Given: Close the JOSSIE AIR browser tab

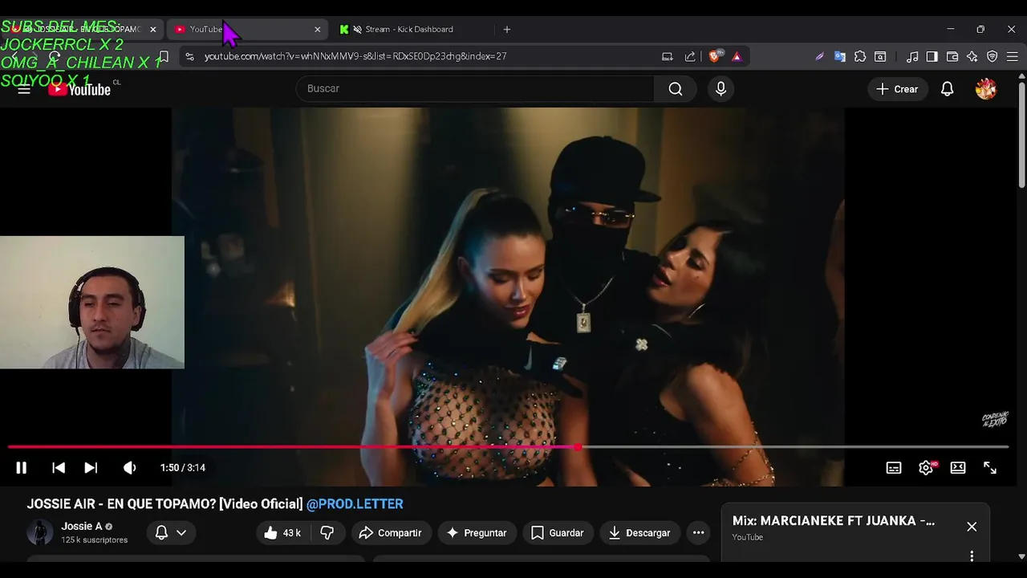Looking at the screenshot, I should [153, 30].
